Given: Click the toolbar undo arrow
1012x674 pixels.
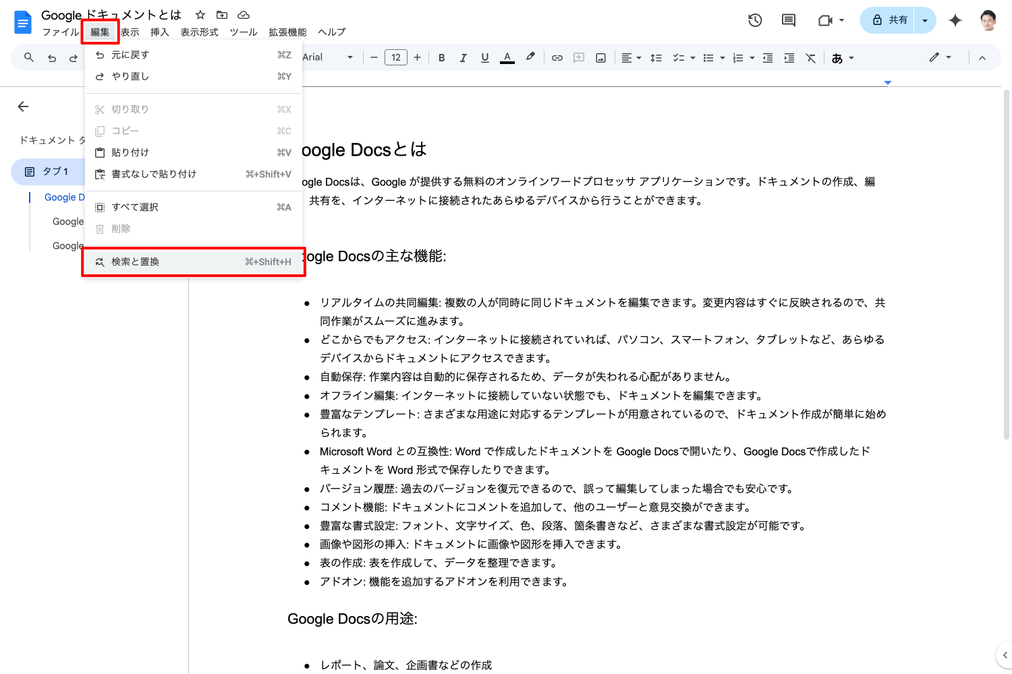Looking at the screenshot, I should coord(52,58).
